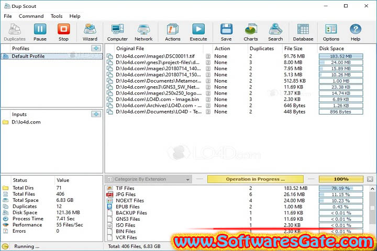Click the 100% progress indicator
Viewport: 377px width, 251px height.
pos(341,179)
